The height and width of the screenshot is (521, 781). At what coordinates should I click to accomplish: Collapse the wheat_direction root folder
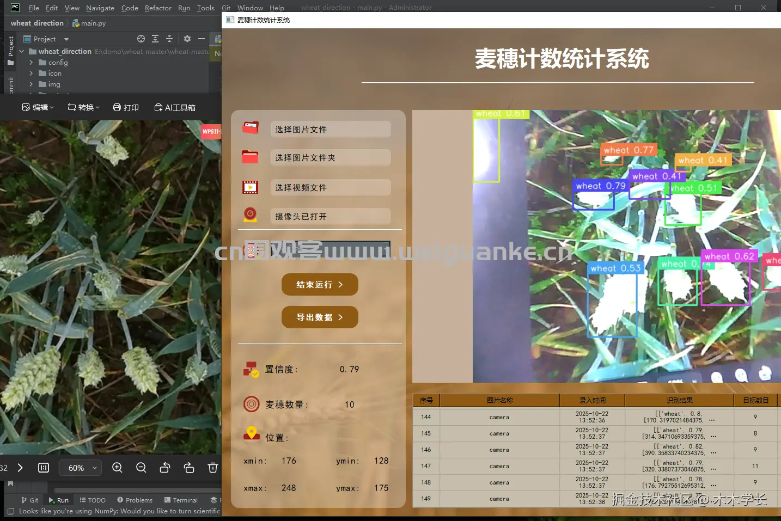click(22, 51)
